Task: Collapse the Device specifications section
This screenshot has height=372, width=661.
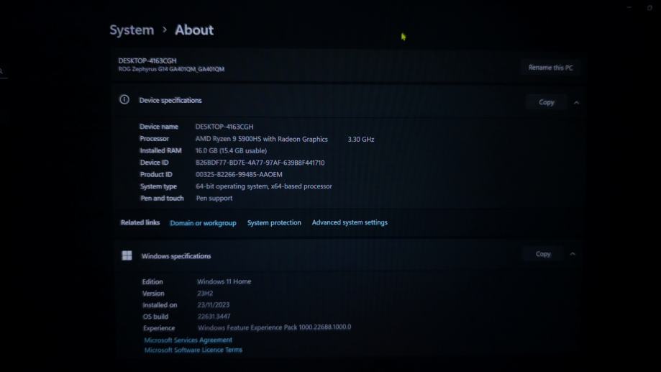Action: point(576,102)
